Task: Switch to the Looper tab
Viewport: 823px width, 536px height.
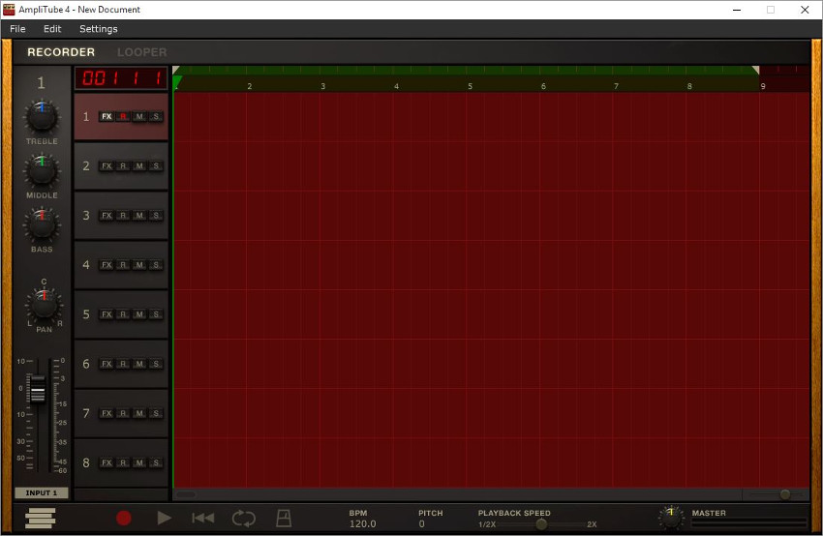Action: tap(141, 52)
